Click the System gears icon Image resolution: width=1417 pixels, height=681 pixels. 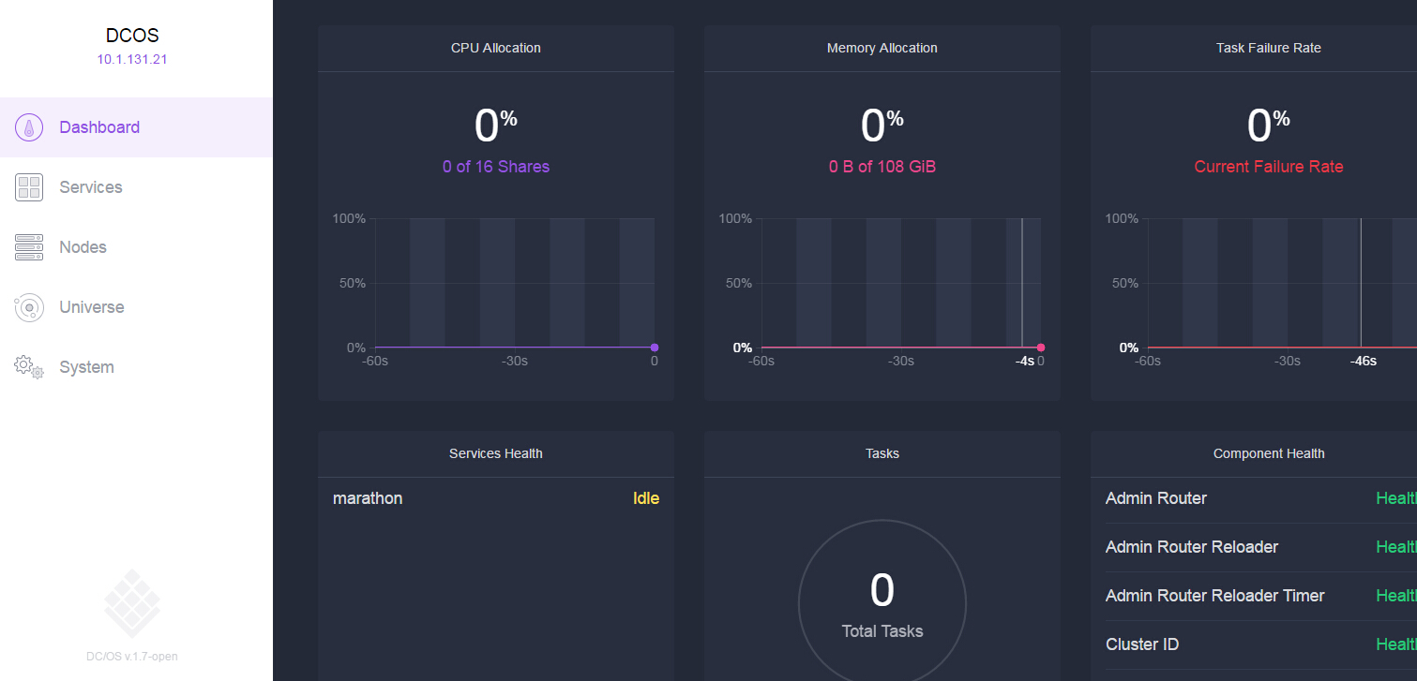(29, 367)
